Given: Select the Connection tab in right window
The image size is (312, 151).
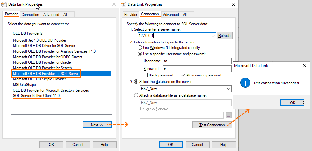Looking at the screenshot, I should (x=150, y=14).
